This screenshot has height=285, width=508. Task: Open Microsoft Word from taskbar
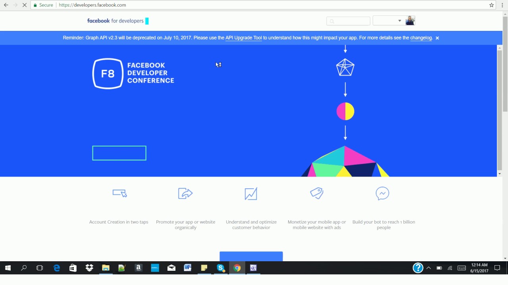[188, 268]
